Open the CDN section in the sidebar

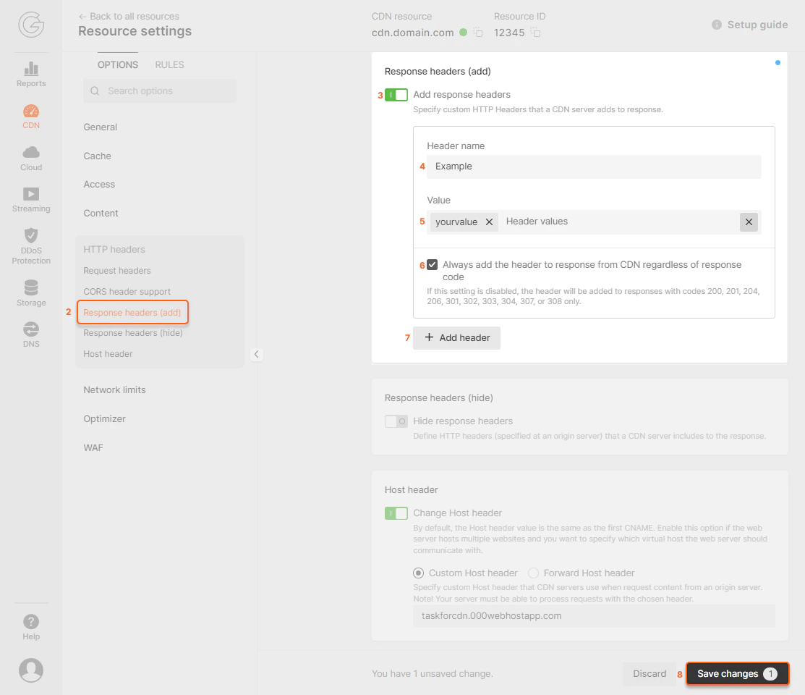30,116
